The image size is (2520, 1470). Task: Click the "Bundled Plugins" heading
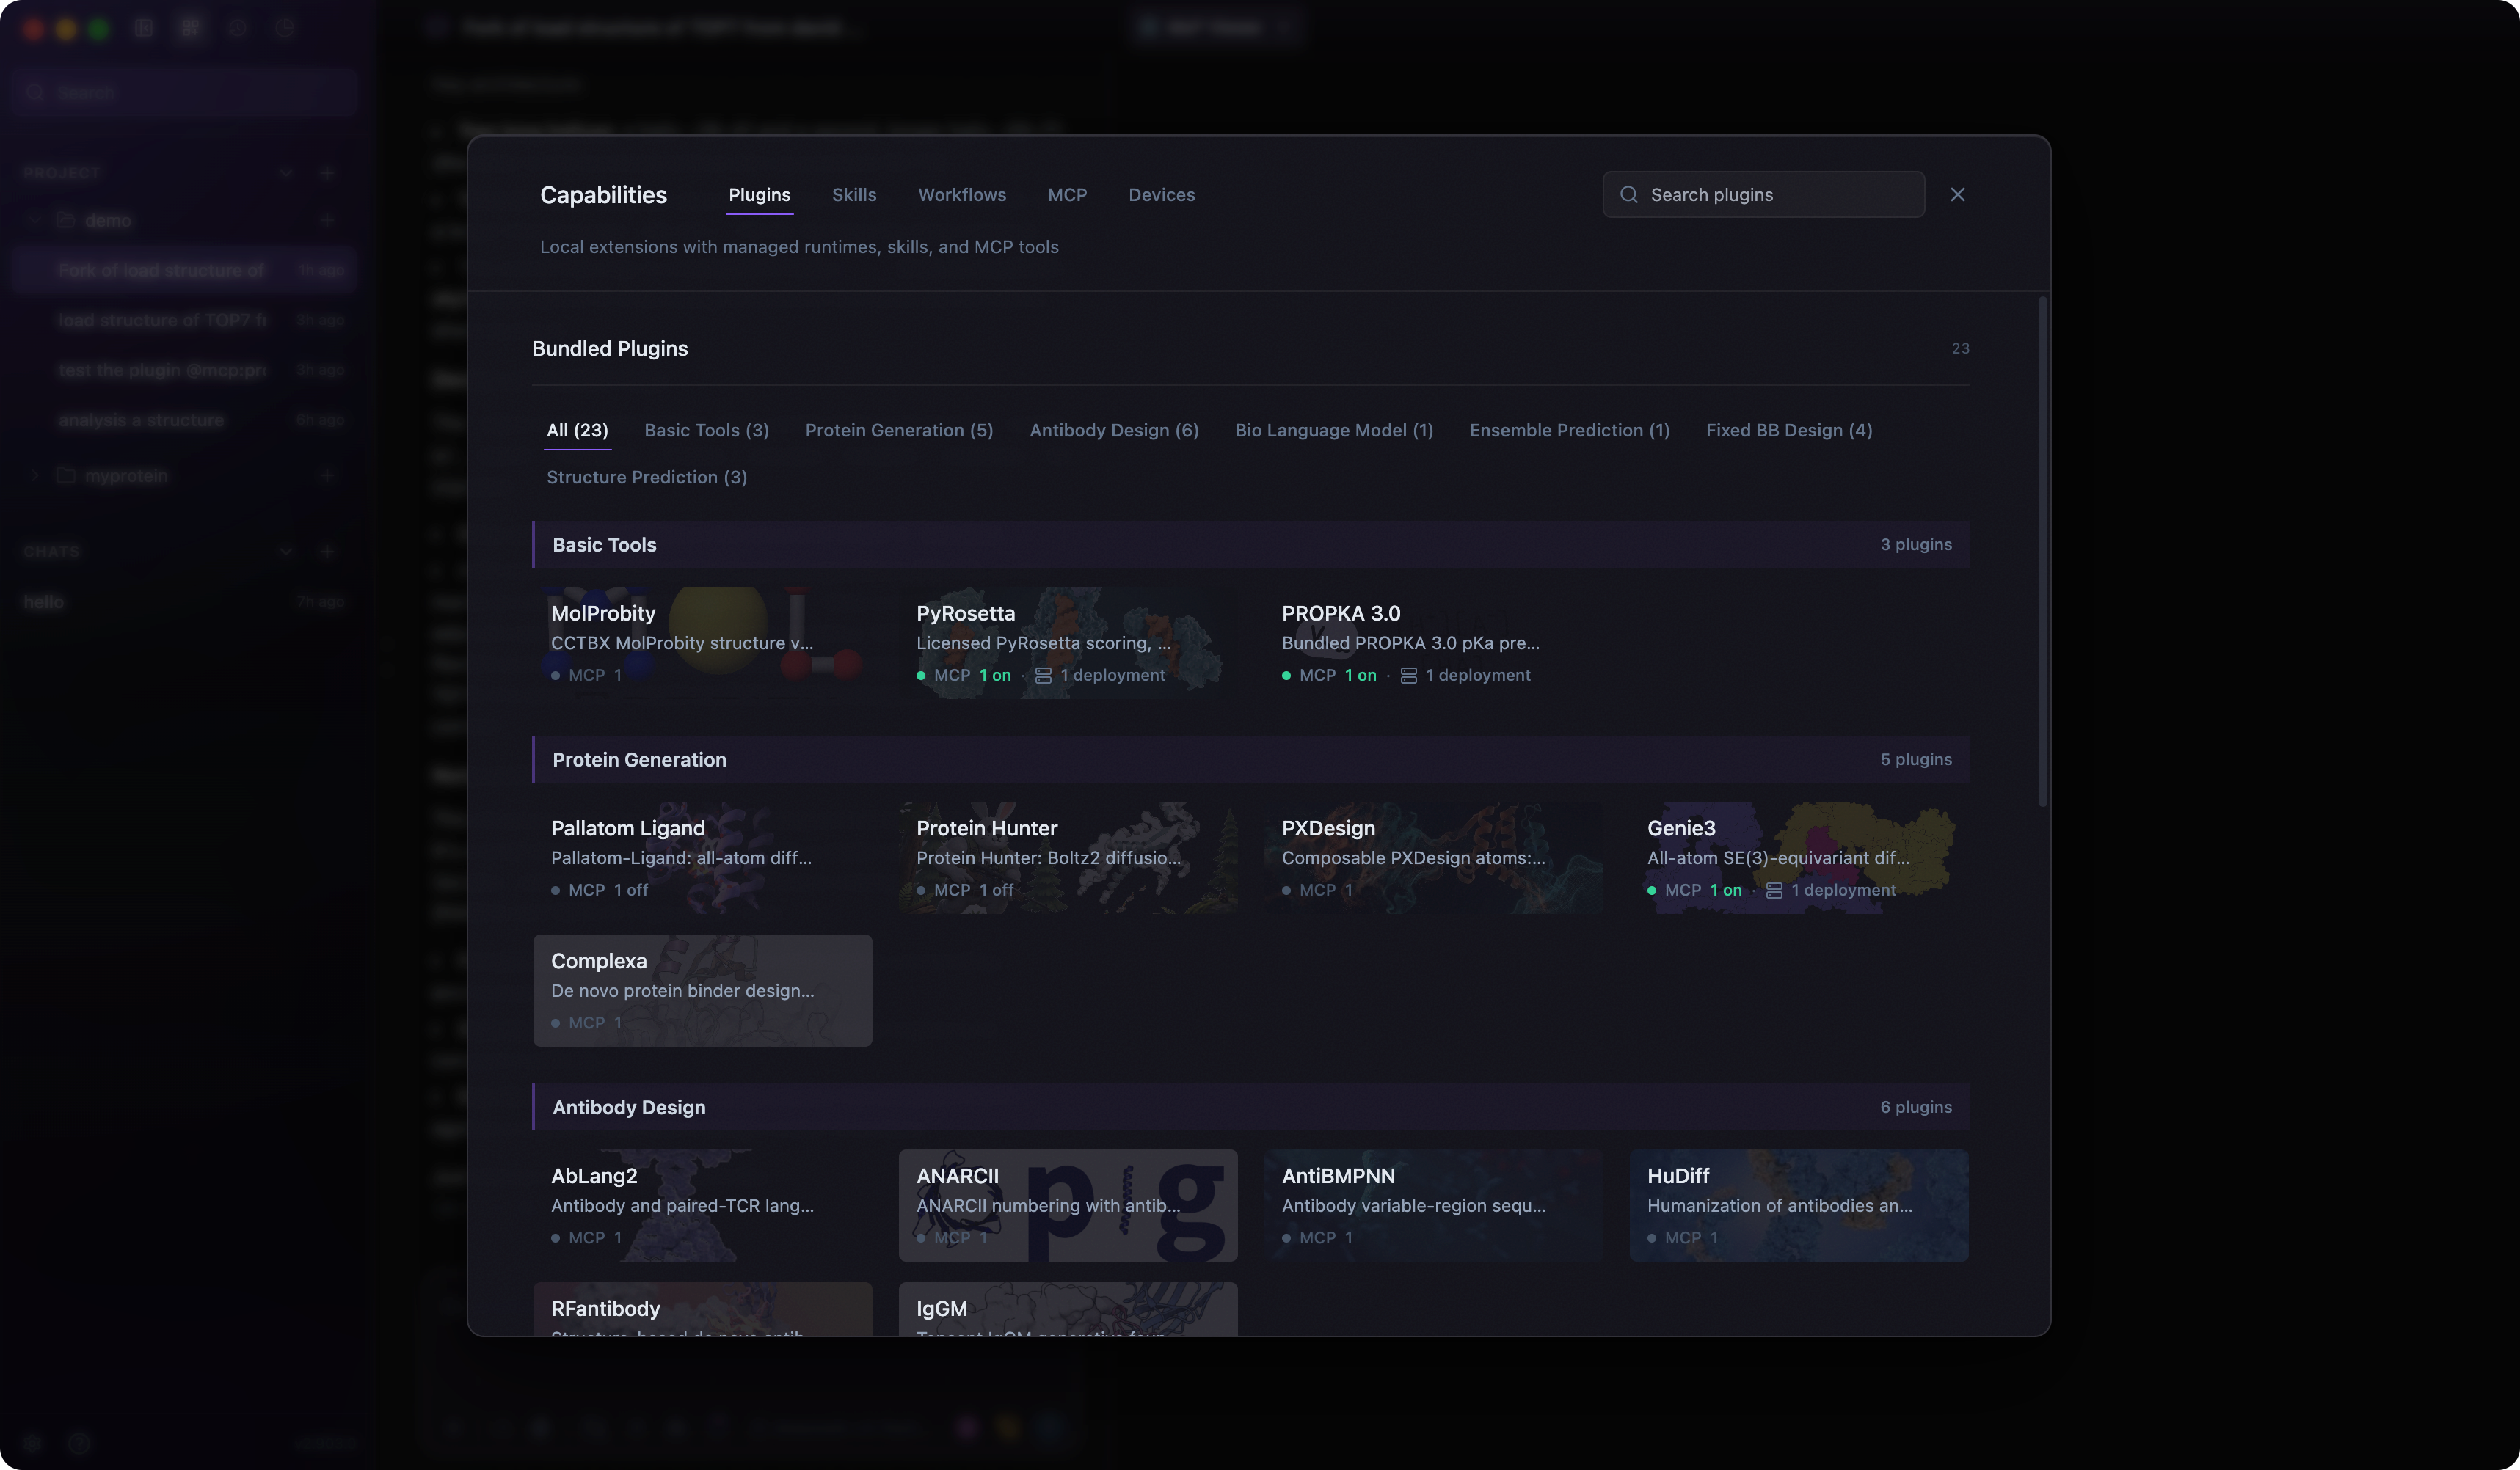610,348
